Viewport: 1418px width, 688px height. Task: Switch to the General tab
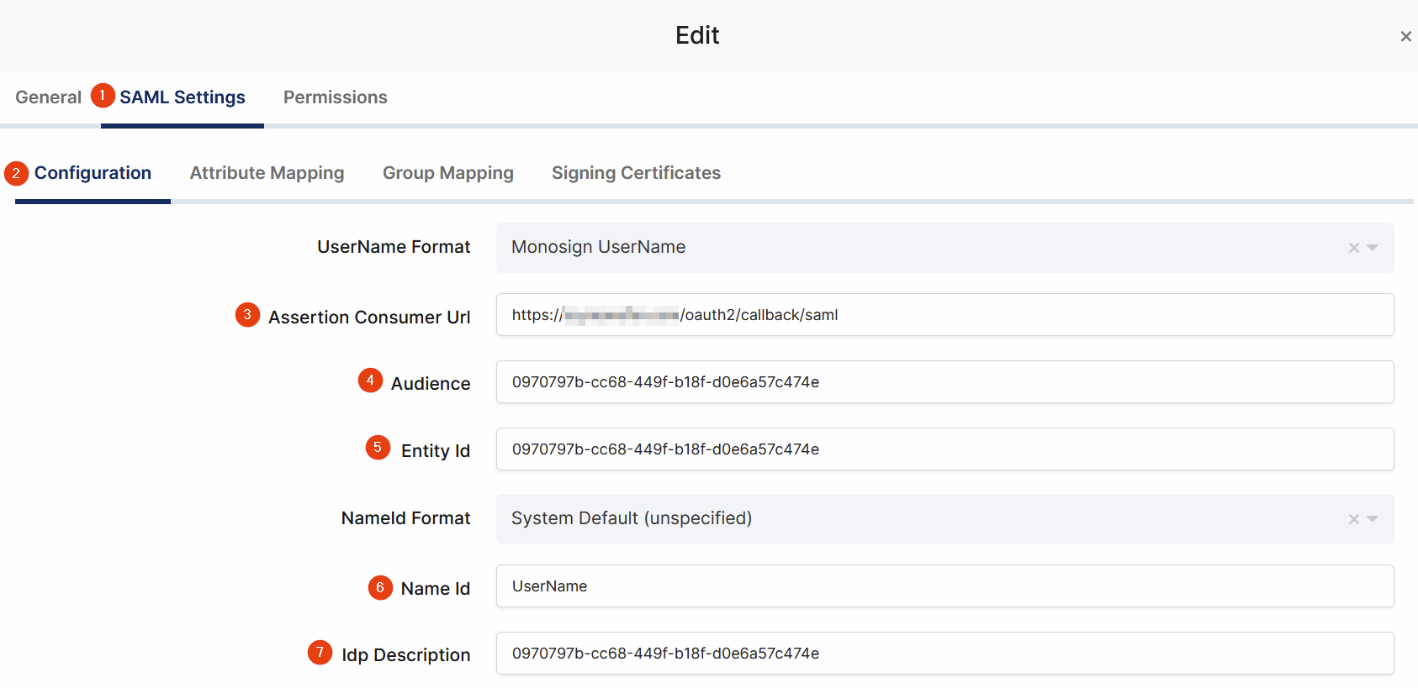pyautogui.click(x=48, y=97)
